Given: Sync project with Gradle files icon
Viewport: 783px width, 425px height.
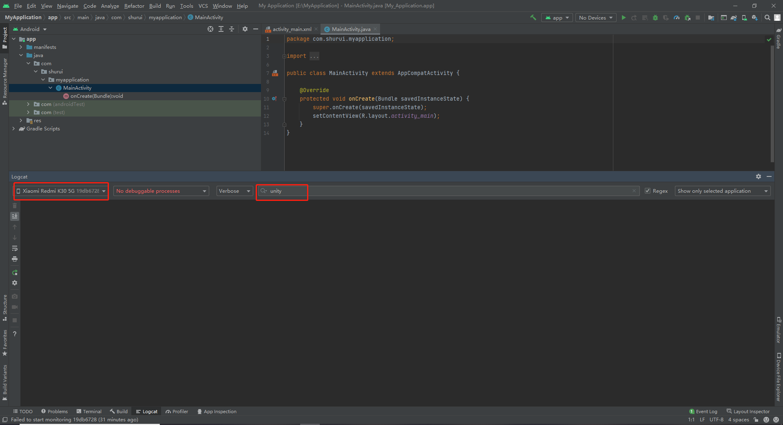Looking at the screenshot, I should click(734, 18).
